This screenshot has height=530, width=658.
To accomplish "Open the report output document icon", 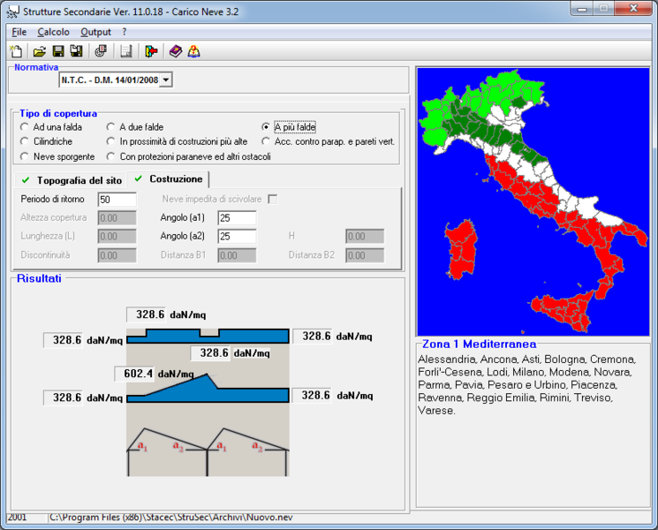I will pyautogui.click(x=126, y=51).
